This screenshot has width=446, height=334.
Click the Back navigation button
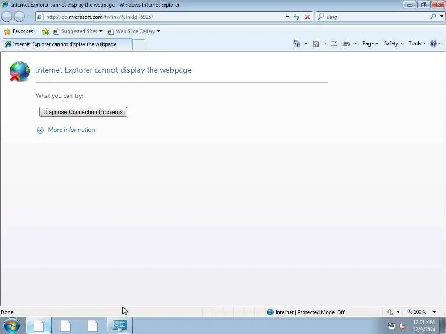(7, 17)
